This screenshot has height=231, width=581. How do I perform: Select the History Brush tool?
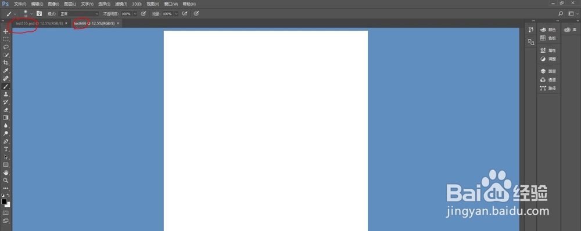(x=6, y=102)
